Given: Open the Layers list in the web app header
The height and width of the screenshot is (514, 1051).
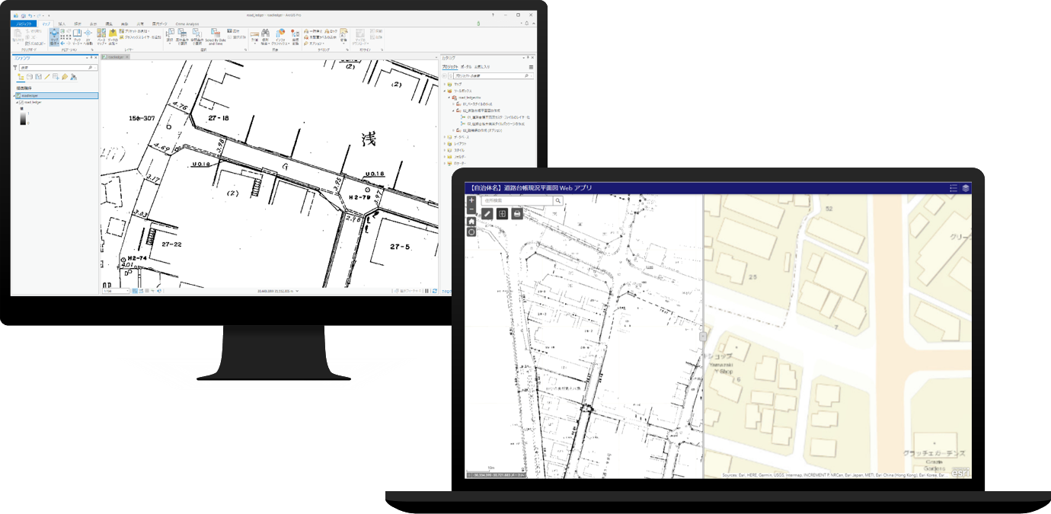Looking at the screenshot, I should click(966, 189).
